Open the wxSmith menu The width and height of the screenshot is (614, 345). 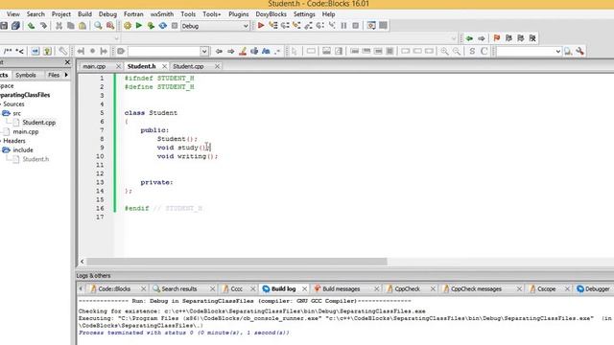pos(162,14)
